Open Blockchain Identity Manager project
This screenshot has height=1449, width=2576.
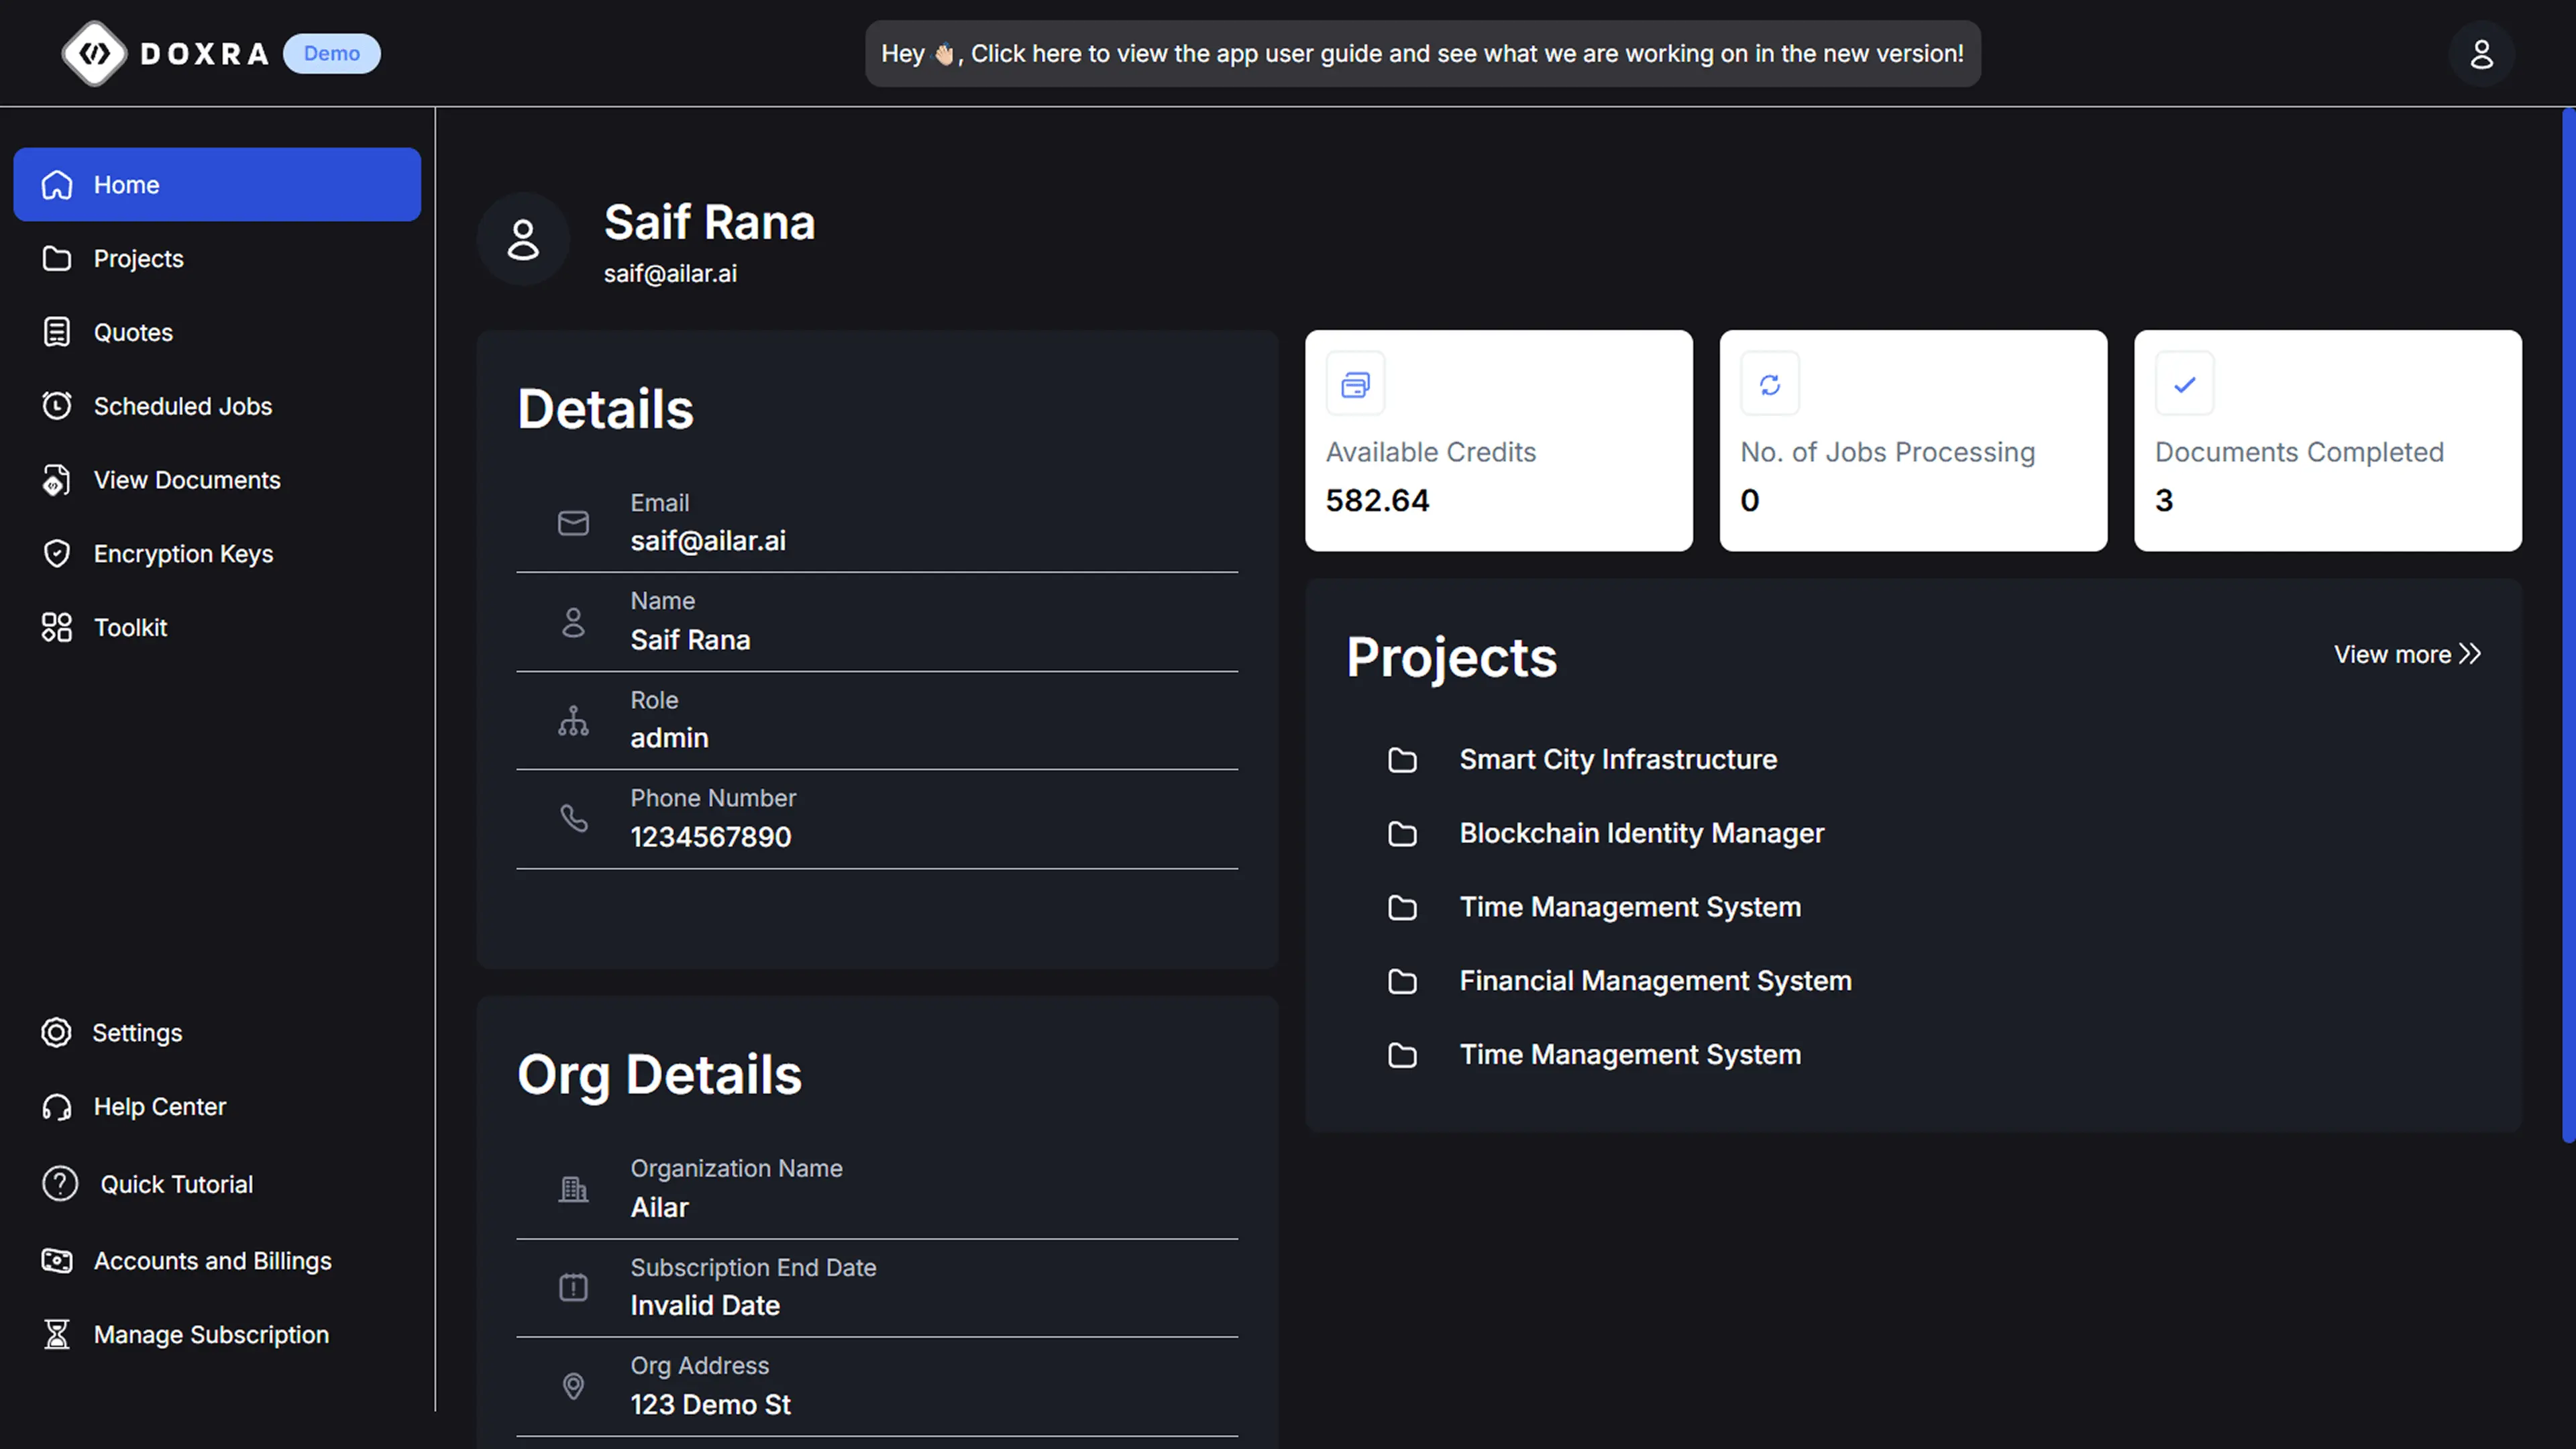click(1641, 834)
